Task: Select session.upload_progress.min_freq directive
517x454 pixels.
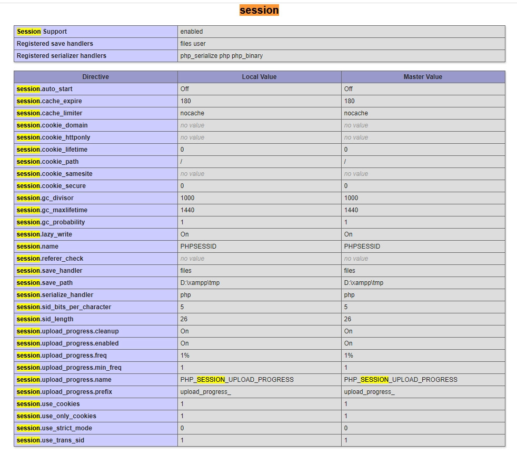Action: point(69,368)
